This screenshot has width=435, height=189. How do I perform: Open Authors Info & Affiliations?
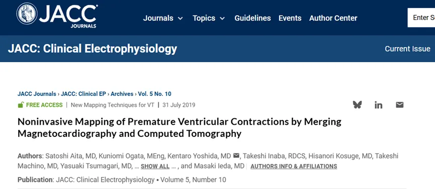point(294,166)
